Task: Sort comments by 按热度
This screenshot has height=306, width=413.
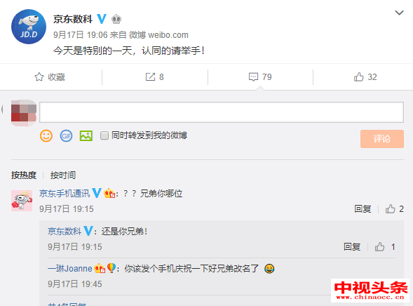Action: pos(24,175)
